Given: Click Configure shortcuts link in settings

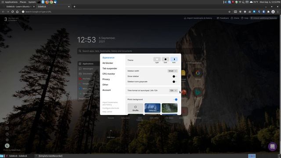Looking at the screenshot, I should (111, 108).
